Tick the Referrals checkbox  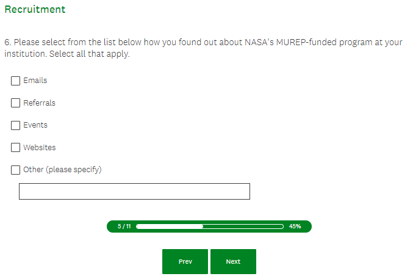[16, 103]
